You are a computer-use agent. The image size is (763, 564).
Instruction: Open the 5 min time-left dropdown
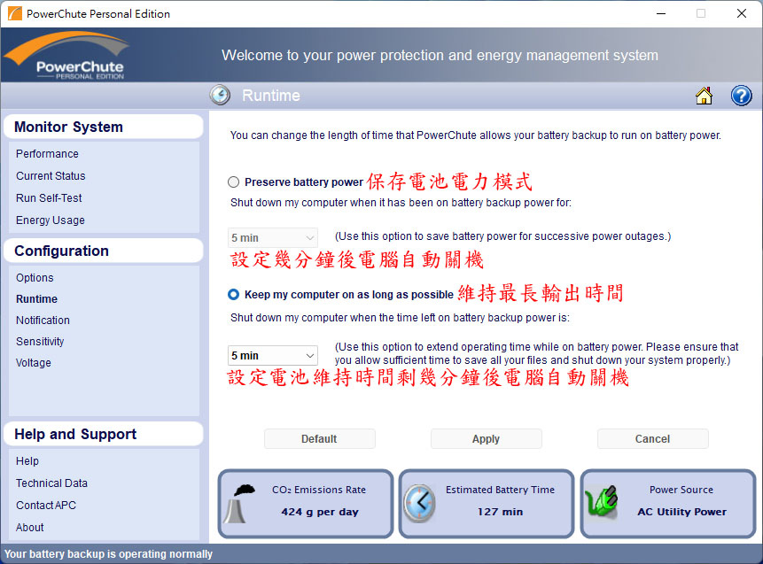click(x=273, y=355)
